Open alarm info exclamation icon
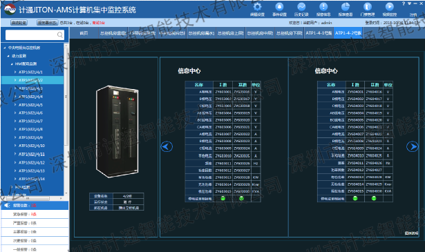Image resolution: width=425 pixels, height=252 pixels. (x=323, y=7)
